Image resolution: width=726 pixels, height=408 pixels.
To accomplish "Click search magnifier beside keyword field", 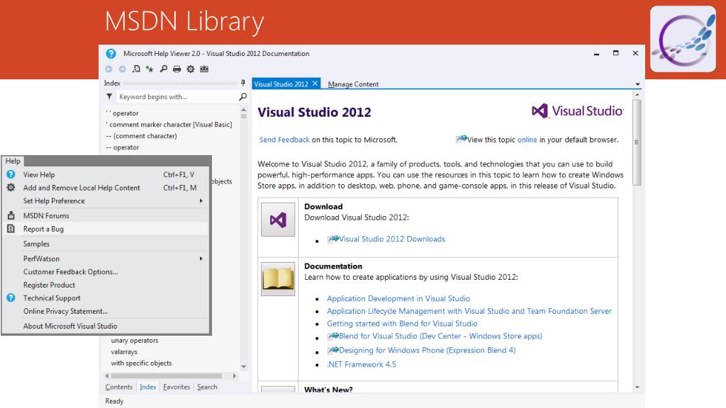I will point(242,96).
